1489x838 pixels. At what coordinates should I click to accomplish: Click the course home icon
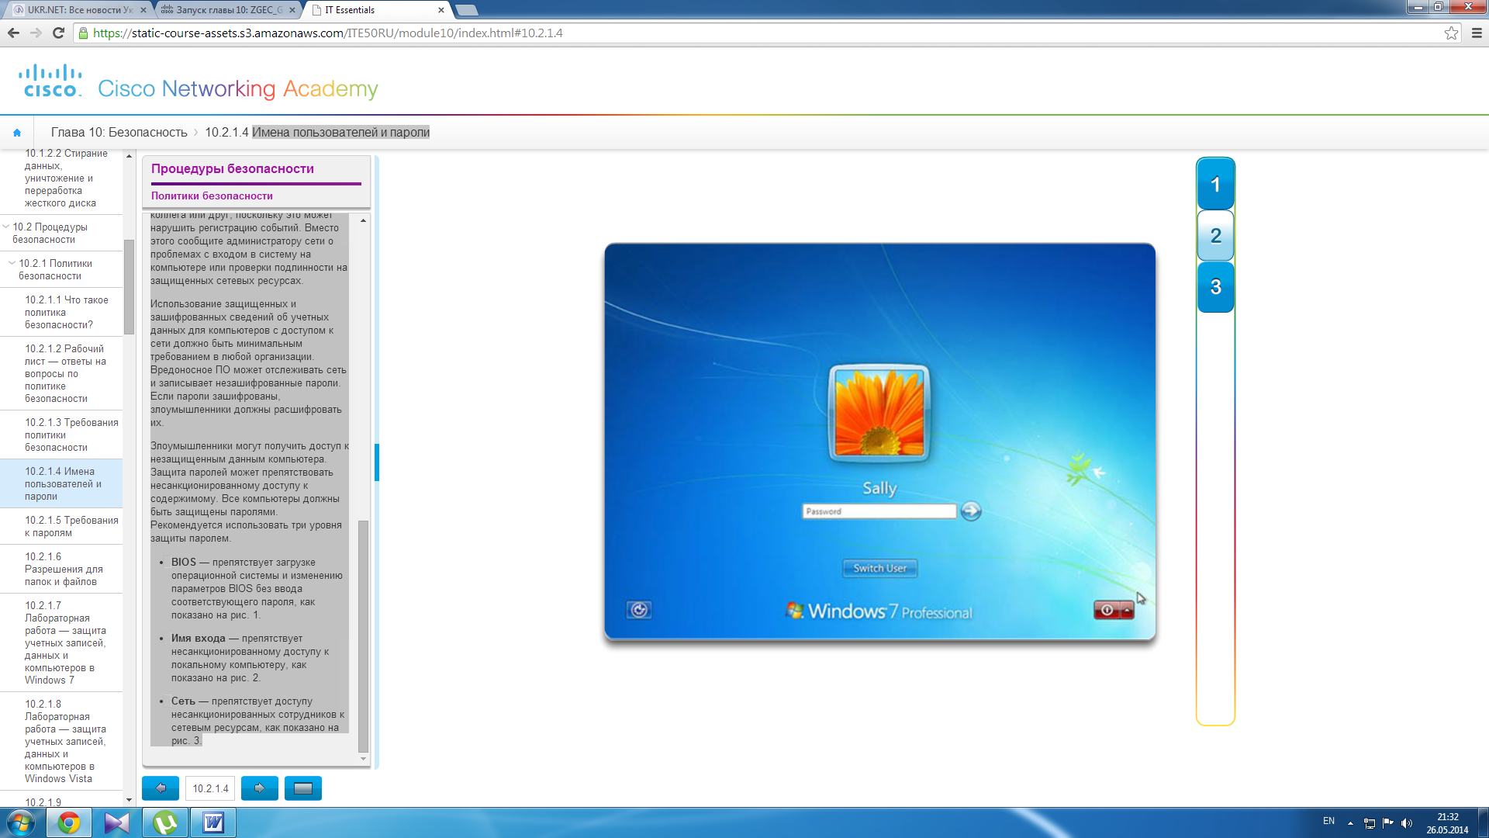(x=17, y=133)
